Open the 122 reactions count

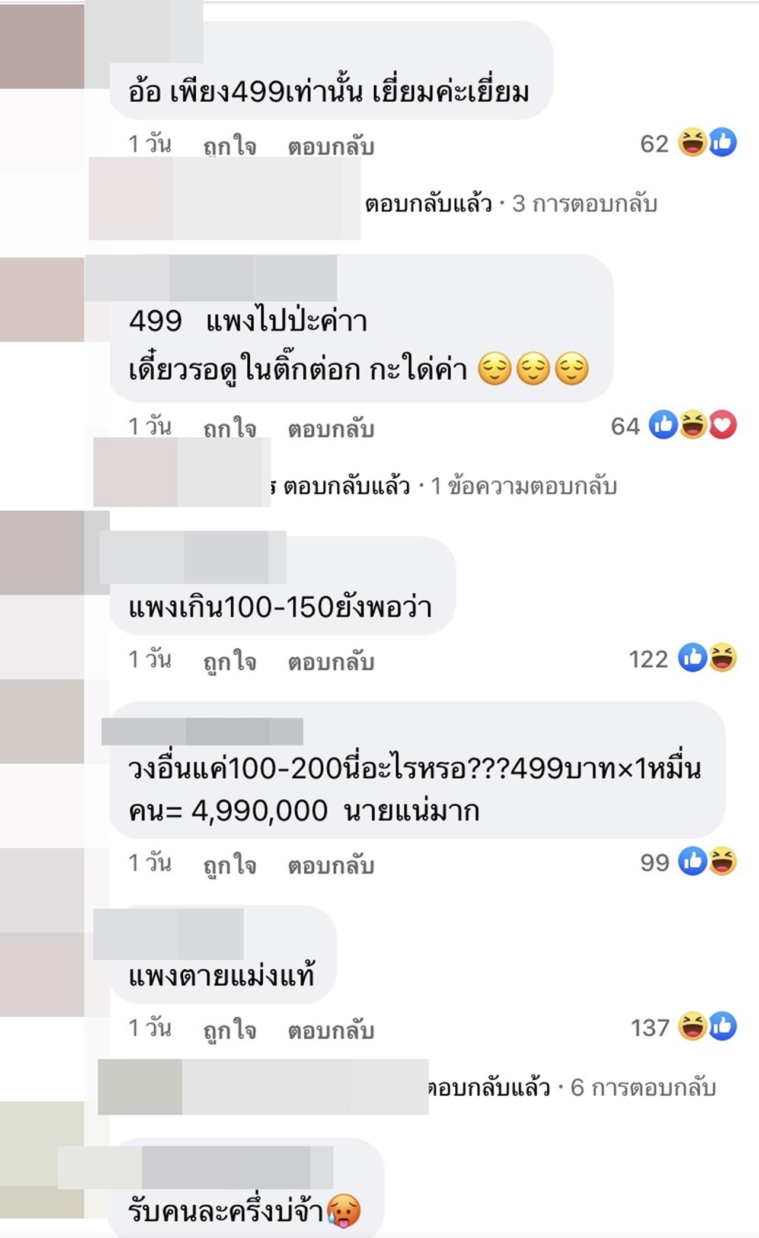[x=648, y=659]
